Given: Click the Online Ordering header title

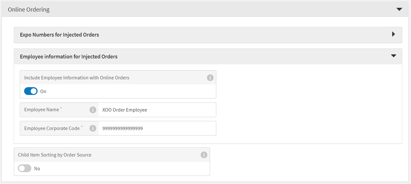Looking at the screenshot, I should pos(28,9).
